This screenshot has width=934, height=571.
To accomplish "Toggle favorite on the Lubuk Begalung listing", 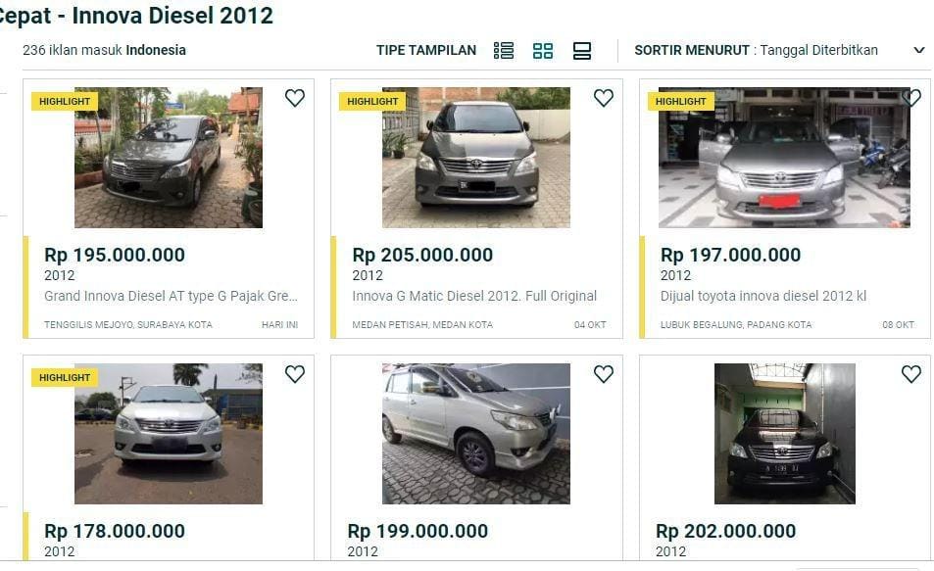I will pos(911,98).
